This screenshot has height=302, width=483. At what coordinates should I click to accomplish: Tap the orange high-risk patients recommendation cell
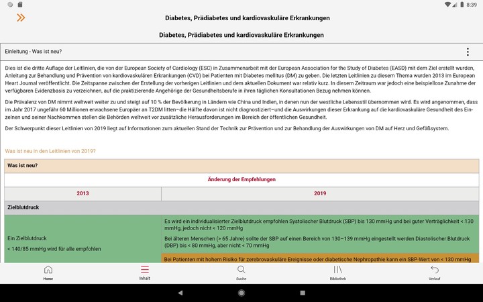[x=320, y=258]
